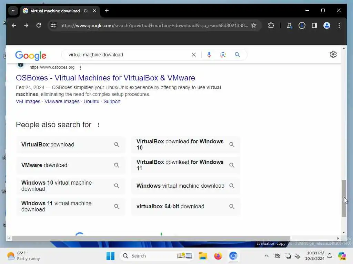Open site information icon in address bar
This screenshot has height=264, width=353.
53,25
